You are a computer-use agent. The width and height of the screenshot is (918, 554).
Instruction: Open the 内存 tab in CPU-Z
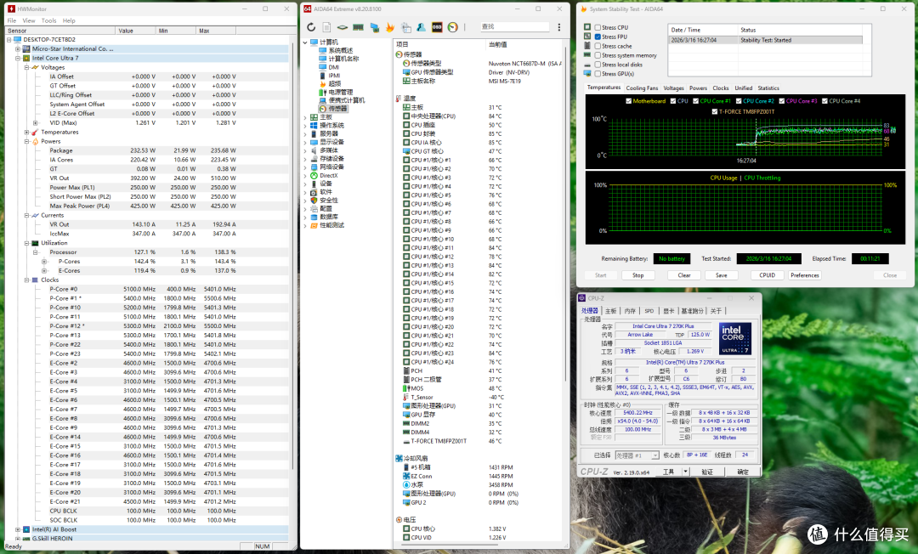[x=630, y=311]
